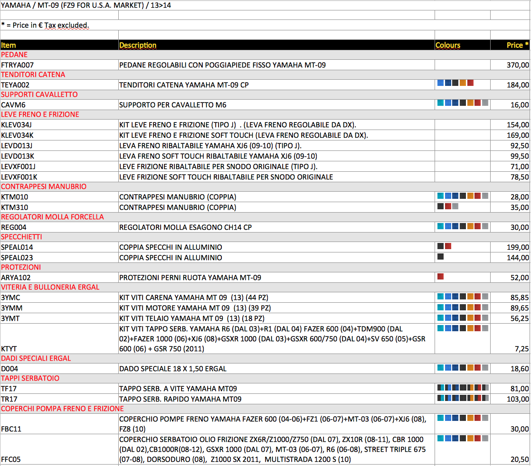Click the 35,00 price cell
This screenshot has height=466, width=531.
coord(520,207)
